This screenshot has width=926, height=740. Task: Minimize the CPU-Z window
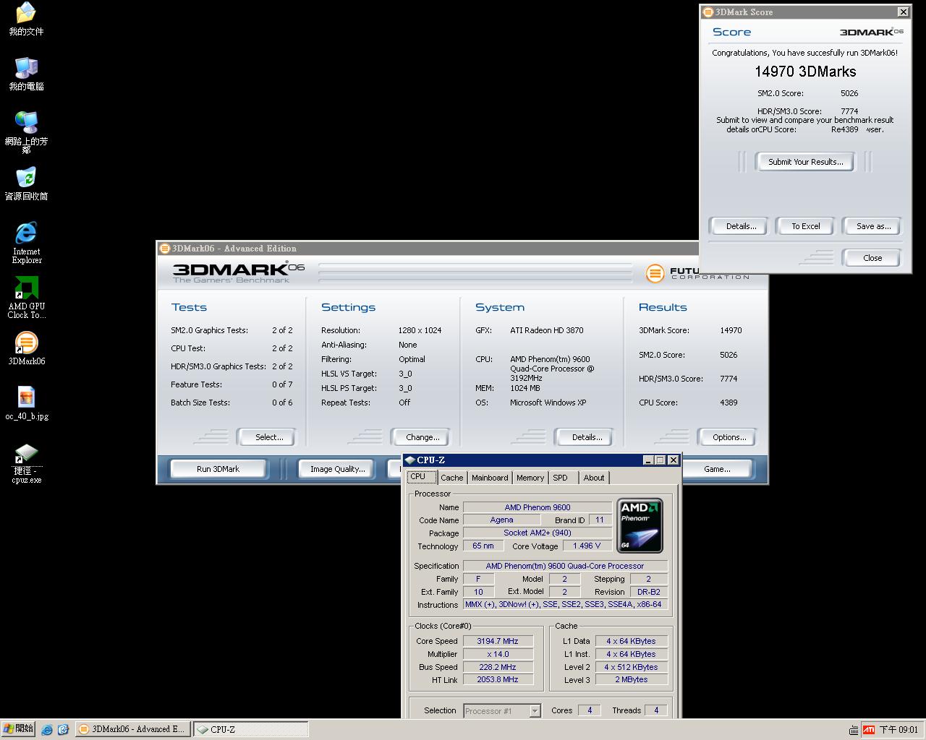coord(648,460)
